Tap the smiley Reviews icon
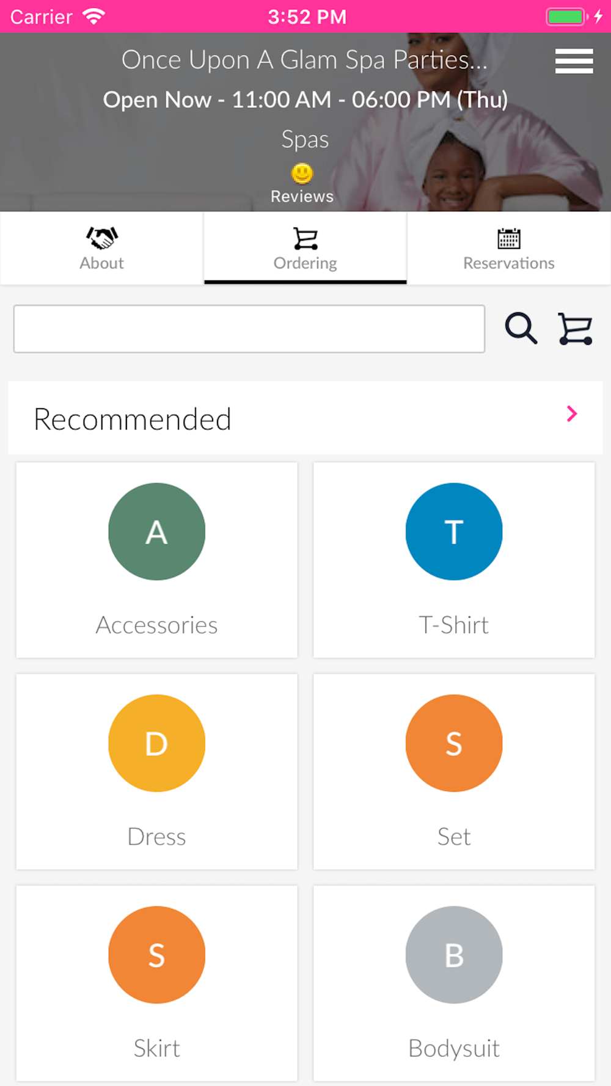This screenshot has width=611, height=1086. [302, 173]
